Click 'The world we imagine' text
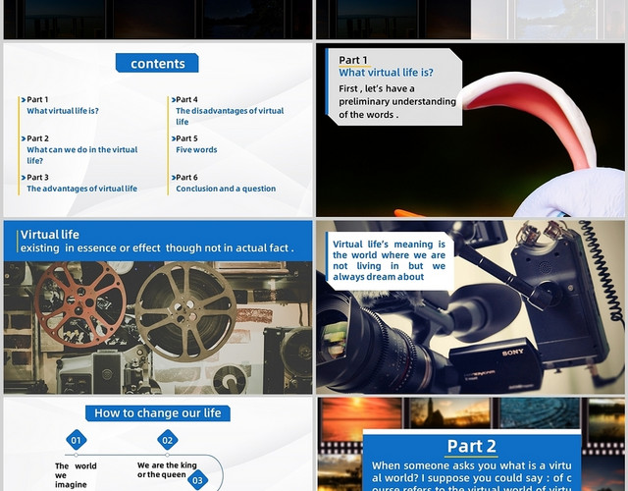Screen dimensions: 628x491 point(76,475)
